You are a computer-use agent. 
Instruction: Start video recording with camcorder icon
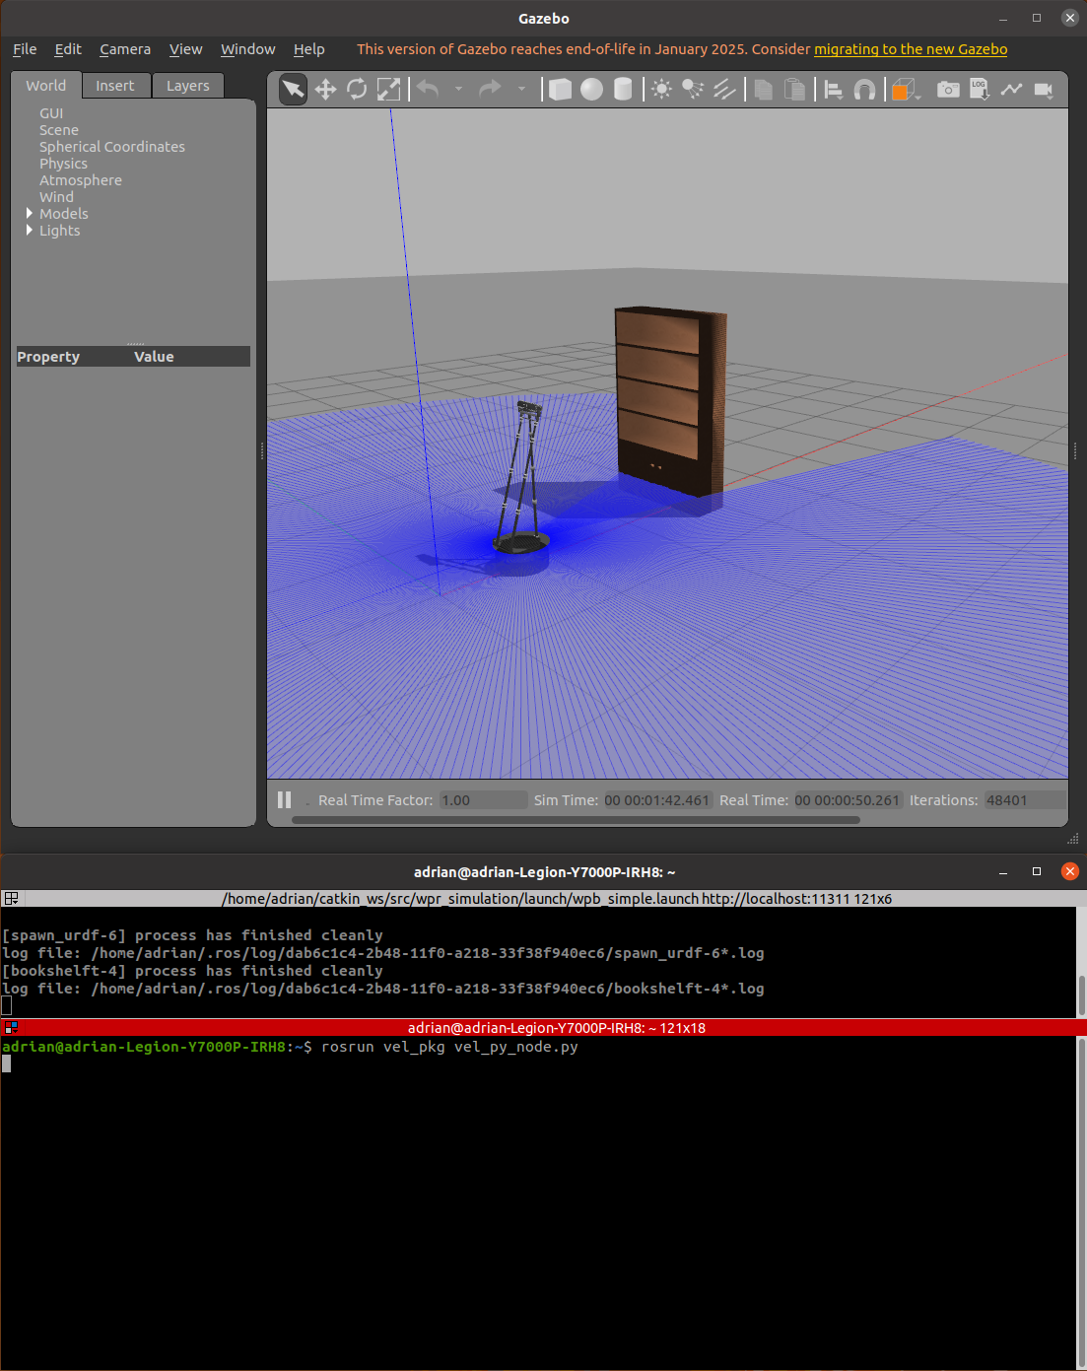1044,90
